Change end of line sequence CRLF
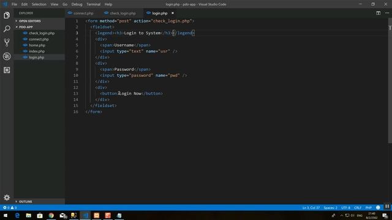 coord(358,208)
